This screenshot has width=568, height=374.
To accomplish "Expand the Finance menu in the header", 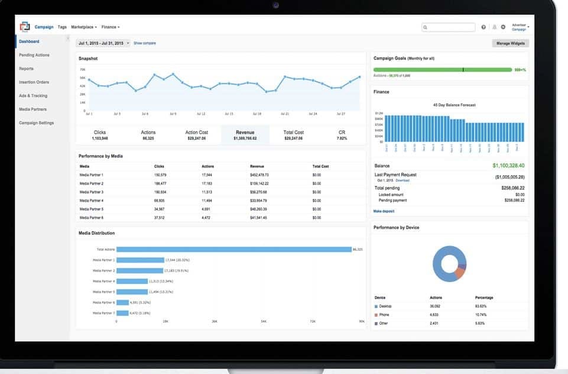I will (x=110, y=27).
